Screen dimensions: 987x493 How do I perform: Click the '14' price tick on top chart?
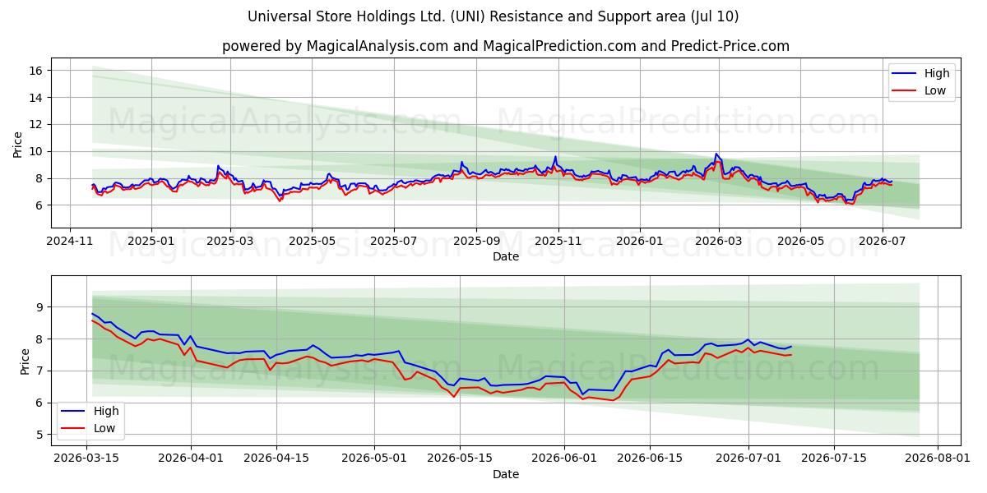click(38, 98)
